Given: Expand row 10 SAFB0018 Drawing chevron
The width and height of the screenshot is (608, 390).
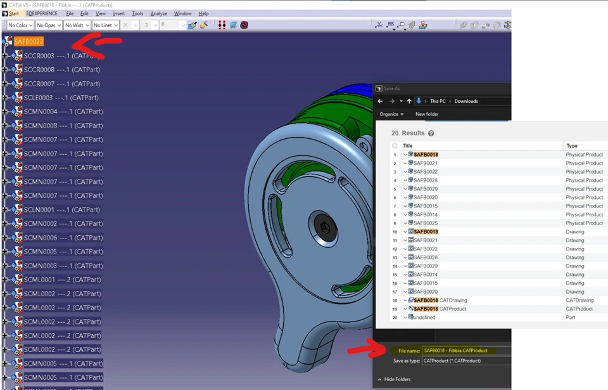Looking at the screenshot, I should [405, 231].
